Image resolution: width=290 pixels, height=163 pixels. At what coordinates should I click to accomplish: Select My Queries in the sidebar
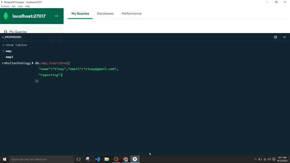pyautogui.click(x=18, y=32)
